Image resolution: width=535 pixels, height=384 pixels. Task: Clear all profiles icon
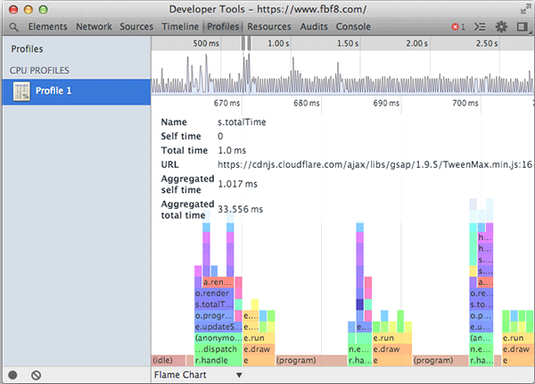pyautogui.click(x=36, y=375)
